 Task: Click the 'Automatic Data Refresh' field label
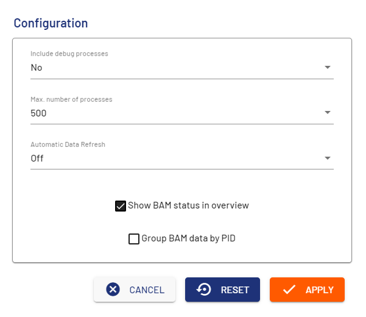[x=68, y=145]
